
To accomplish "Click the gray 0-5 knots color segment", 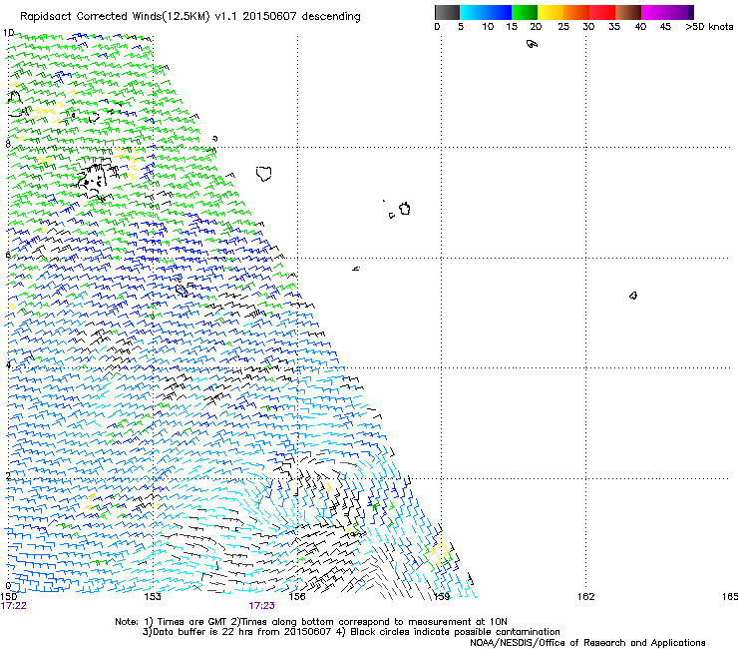I will tap(447, 12).
